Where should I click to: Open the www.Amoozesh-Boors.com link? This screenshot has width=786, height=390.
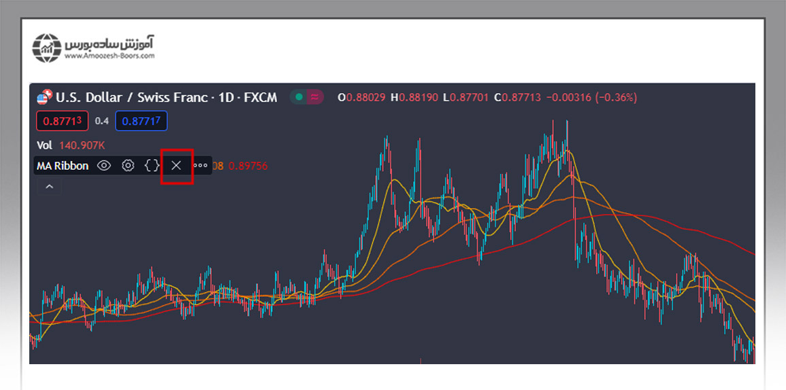(110, 56)
